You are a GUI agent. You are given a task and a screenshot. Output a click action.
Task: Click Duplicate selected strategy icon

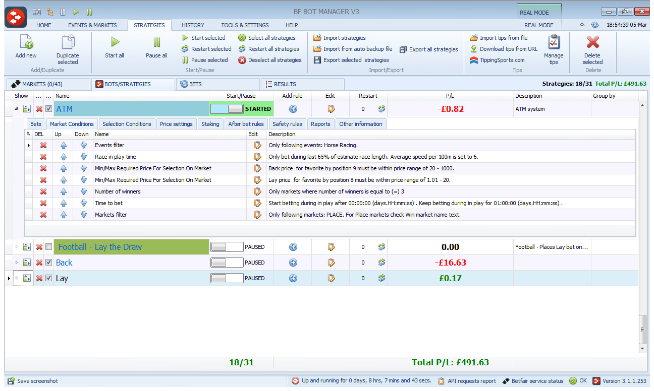(68, 42)
